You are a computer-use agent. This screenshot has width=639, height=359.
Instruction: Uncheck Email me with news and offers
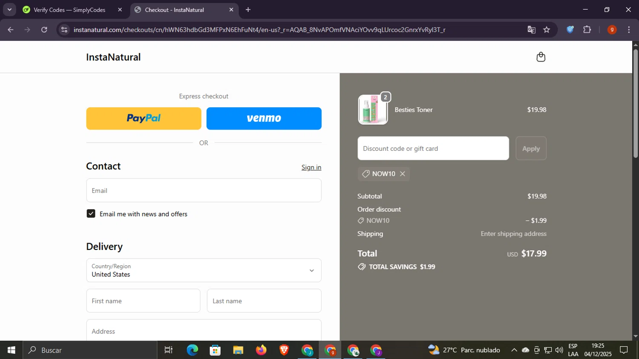91,213
